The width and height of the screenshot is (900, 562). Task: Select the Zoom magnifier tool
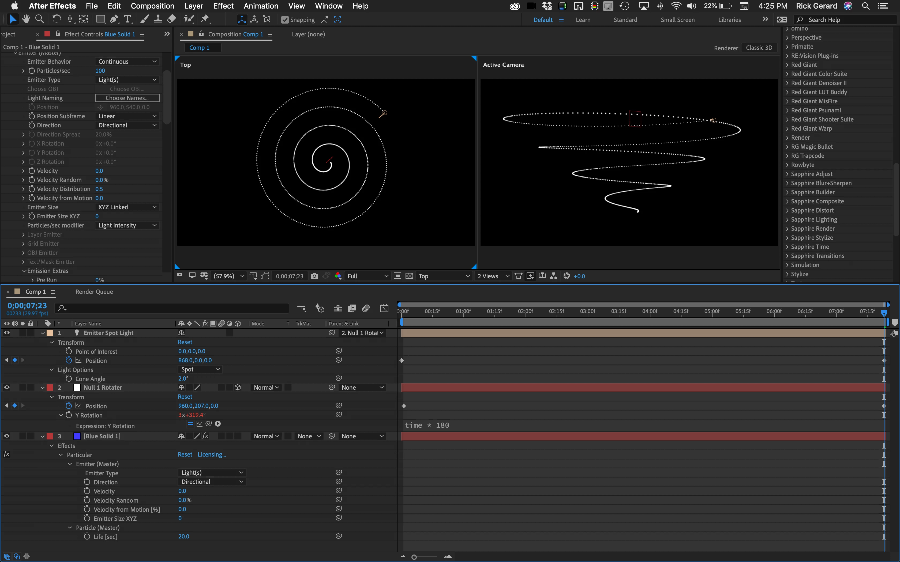click(39, 19)
